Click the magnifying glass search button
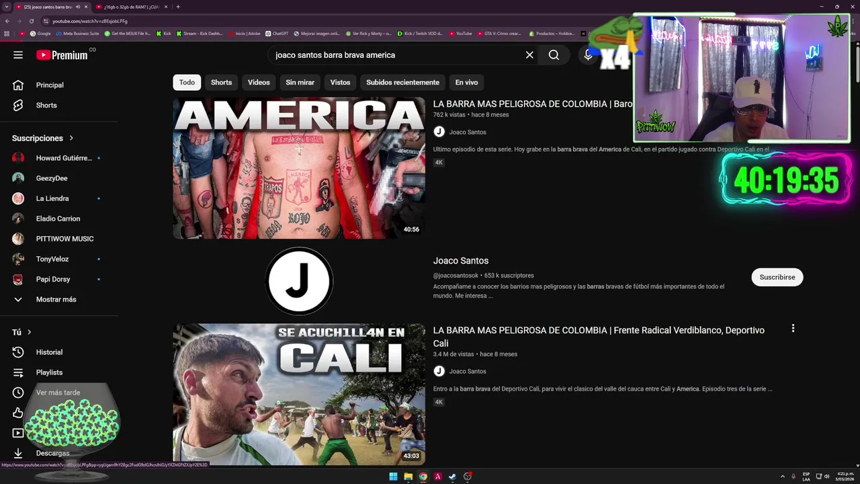Viewport: 860px width, 484px height. 554,55
